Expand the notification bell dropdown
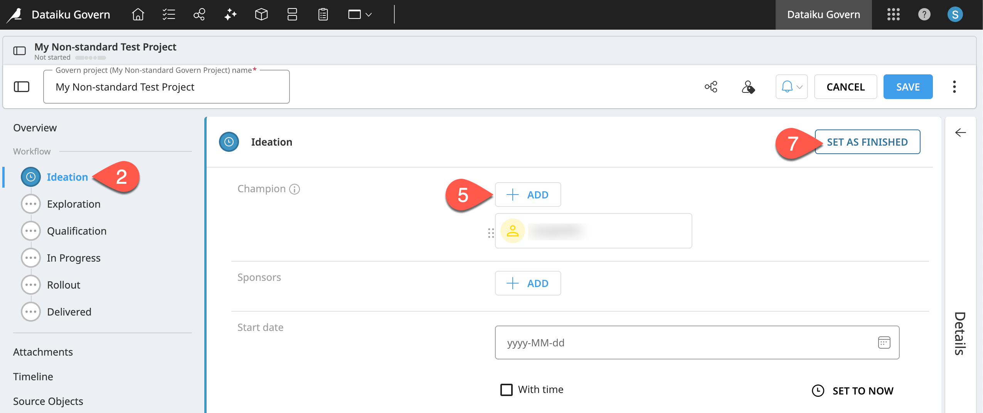The image size is (983, 413). (791, 87)
